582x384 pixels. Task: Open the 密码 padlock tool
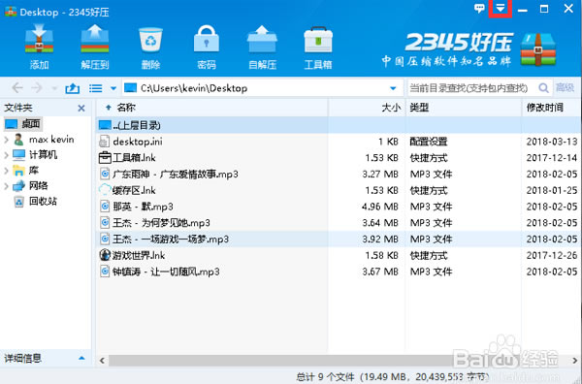click(x=207, y=40)
